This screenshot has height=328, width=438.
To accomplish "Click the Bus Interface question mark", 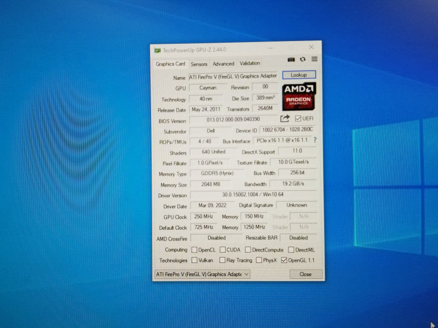I will [x=315, y=140].
